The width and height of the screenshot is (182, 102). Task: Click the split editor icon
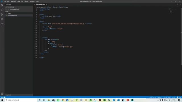tap(177, 5)
